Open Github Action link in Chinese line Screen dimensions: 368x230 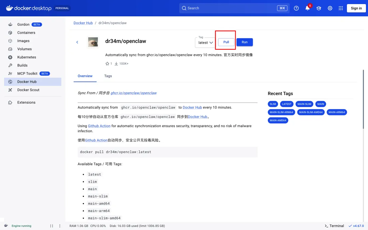coord(96,140)
